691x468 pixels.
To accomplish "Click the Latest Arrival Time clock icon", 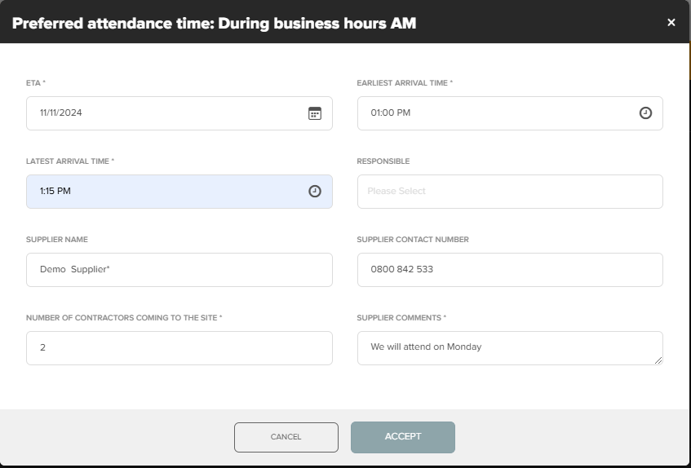I will (315, 192).
